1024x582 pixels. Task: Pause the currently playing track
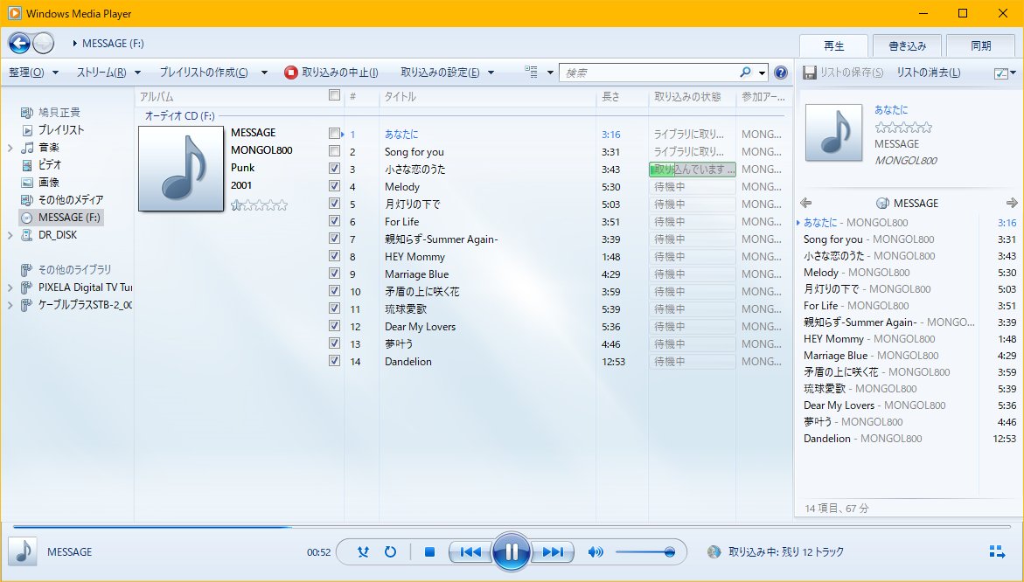click(512, 551)
